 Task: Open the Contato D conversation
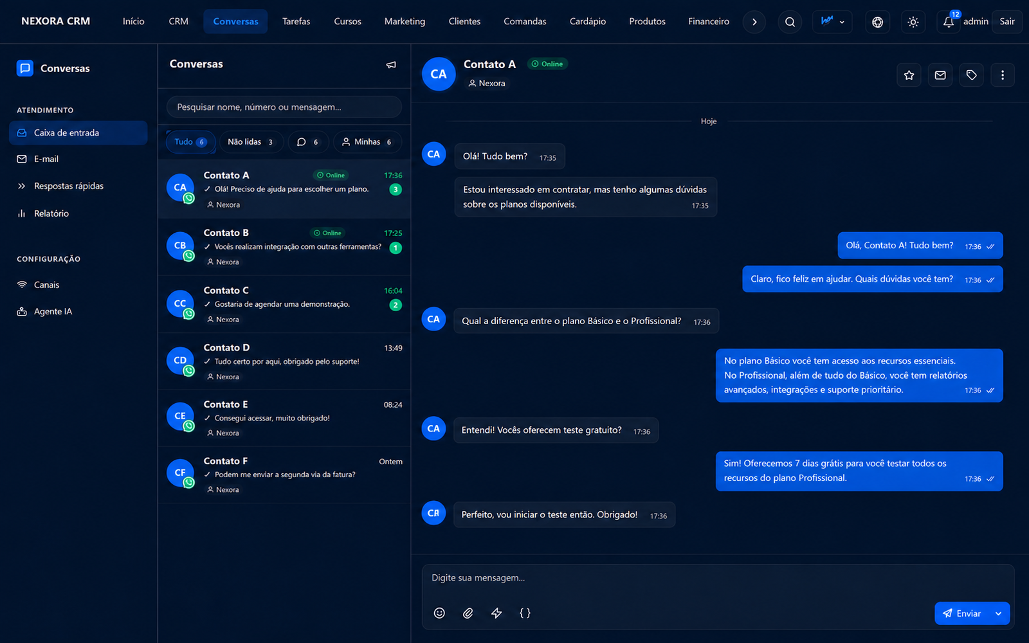click(x=284, y=362)
